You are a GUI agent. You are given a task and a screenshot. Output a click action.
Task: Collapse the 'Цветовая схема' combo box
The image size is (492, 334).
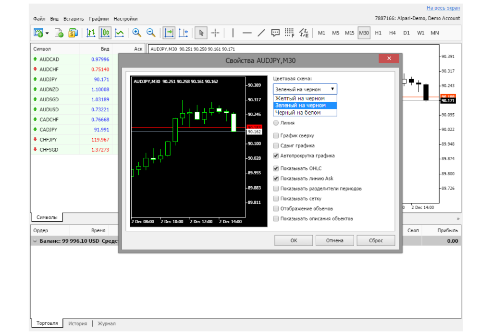click(332, 89)
